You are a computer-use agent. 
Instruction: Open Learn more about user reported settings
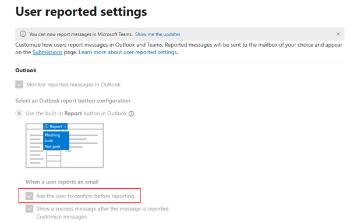click(128, 52)
